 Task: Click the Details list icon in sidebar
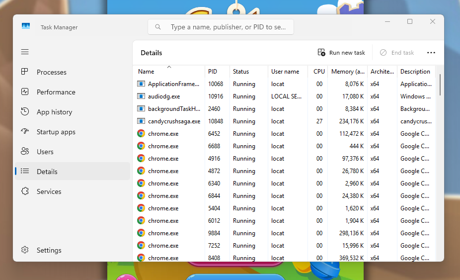(x=25, y=171)
